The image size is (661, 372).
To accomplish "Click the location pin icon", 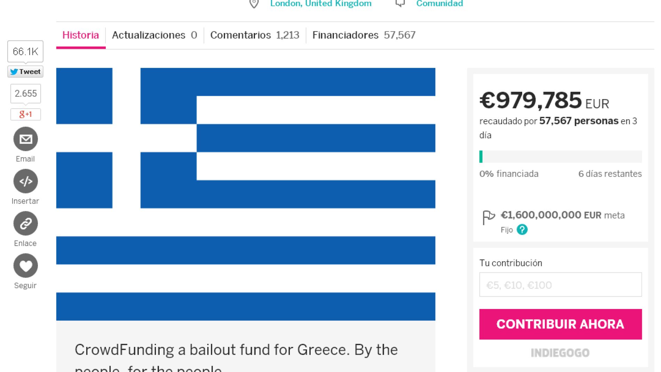I will point(253,3).
